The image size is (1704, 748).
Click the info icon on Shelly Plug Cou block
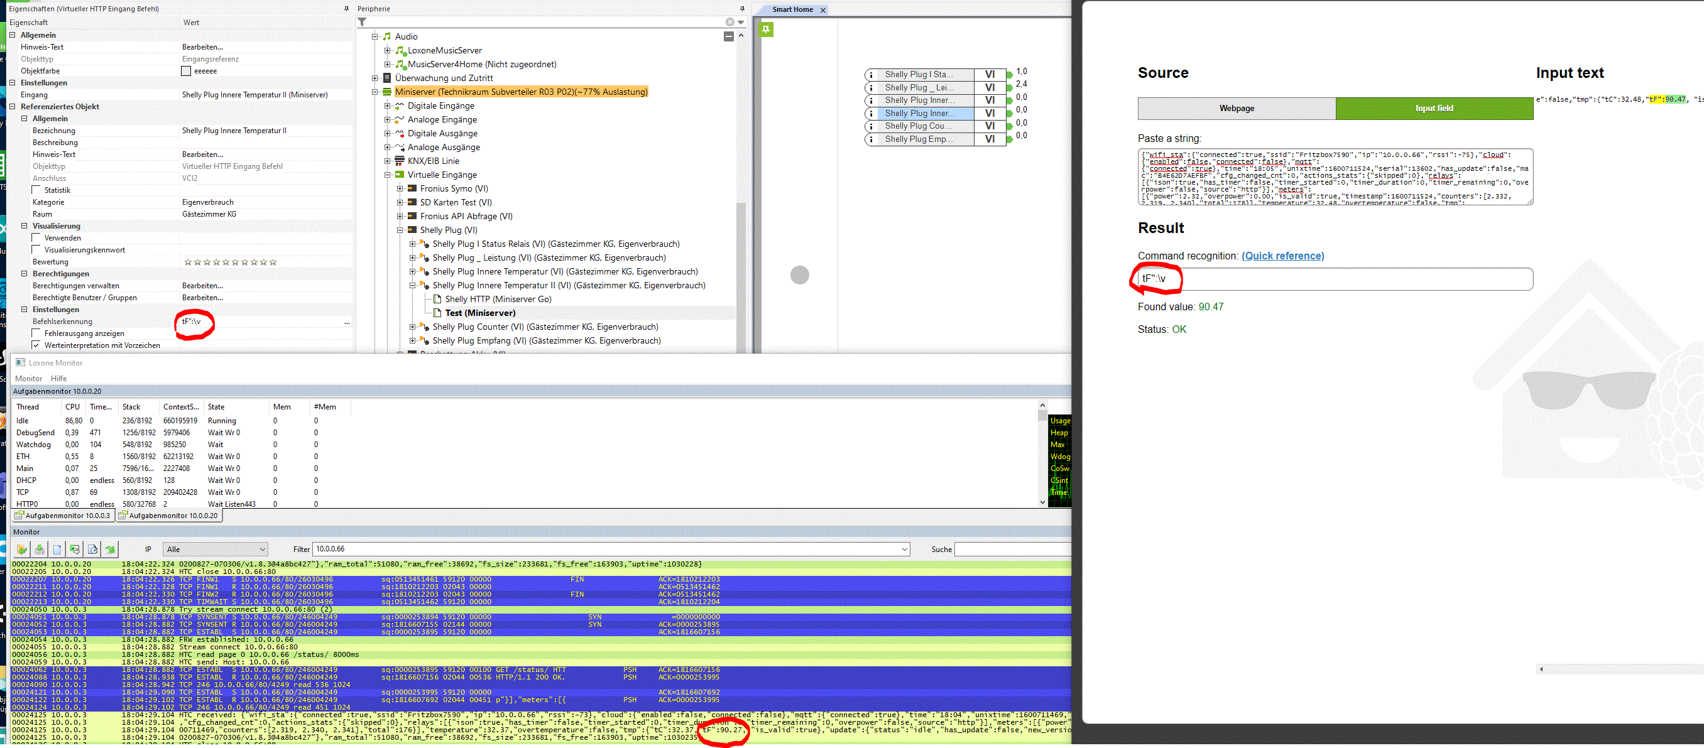pos(871,126)
